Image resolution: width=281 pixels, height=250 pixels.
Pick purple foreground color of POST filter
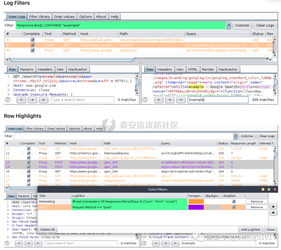[196, 207]
